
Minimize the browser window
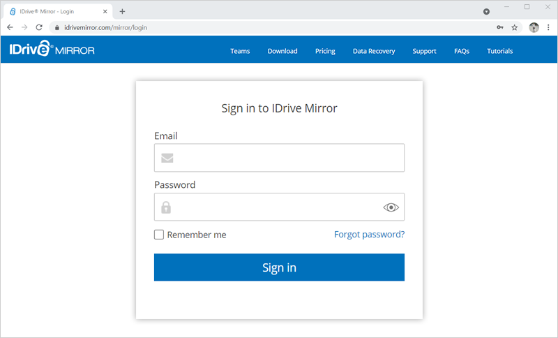506,7
